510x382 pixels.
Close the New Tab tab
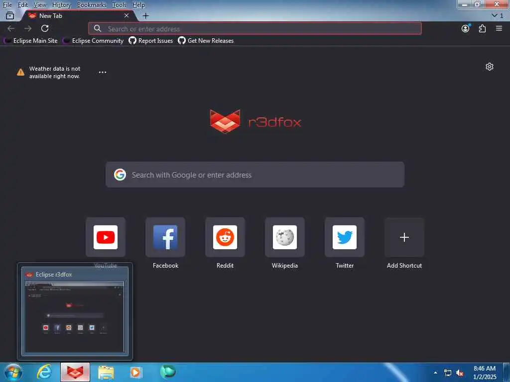coord(127,15)
